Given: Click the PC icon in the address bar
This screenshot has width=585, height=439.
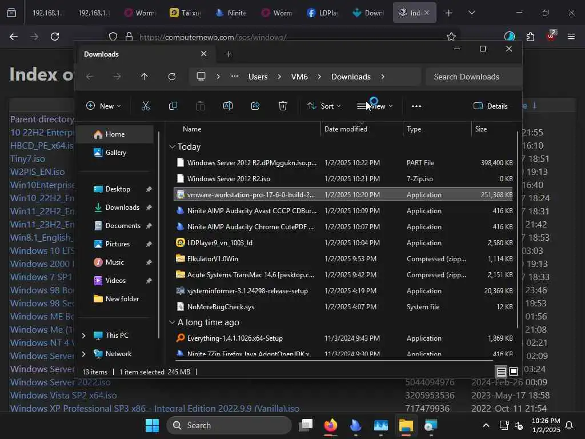Looking at the screenshot, I should (201, 77).
